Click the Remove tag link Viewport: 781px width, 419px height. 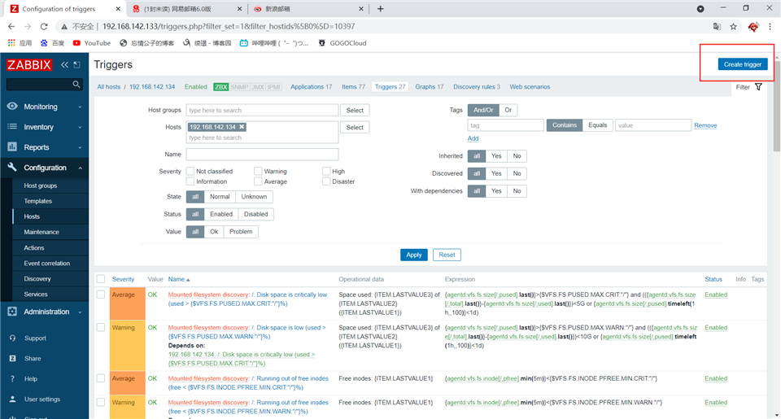[x=705, y=125]
